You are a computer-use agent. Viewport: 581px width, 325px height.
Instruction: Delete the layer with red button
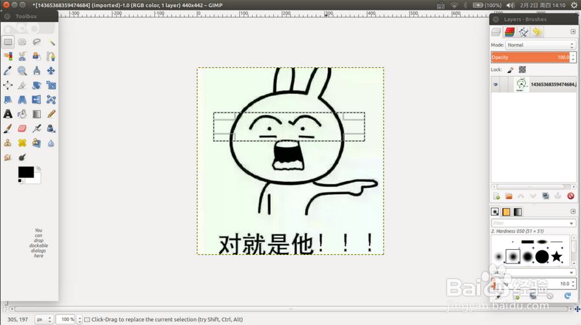point(571,196)
